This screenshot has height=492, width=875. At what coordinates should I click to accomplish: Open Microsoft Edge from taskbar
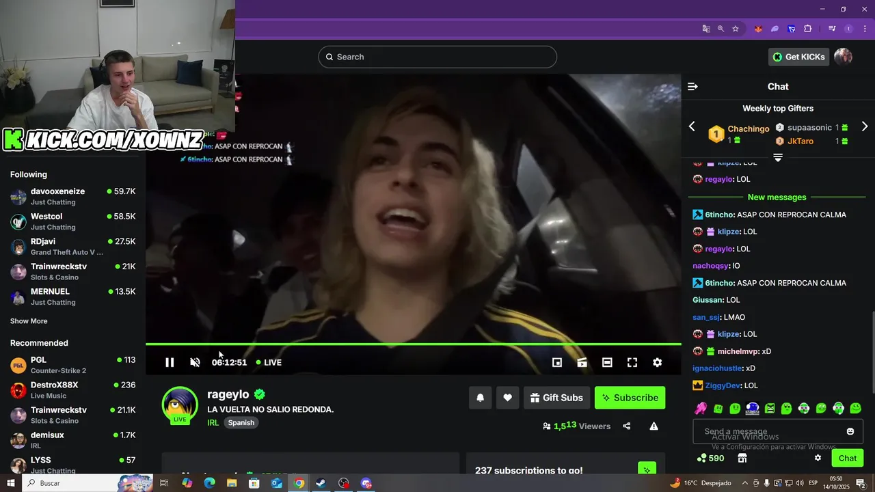pyautogui.click(x=210, y=483)
